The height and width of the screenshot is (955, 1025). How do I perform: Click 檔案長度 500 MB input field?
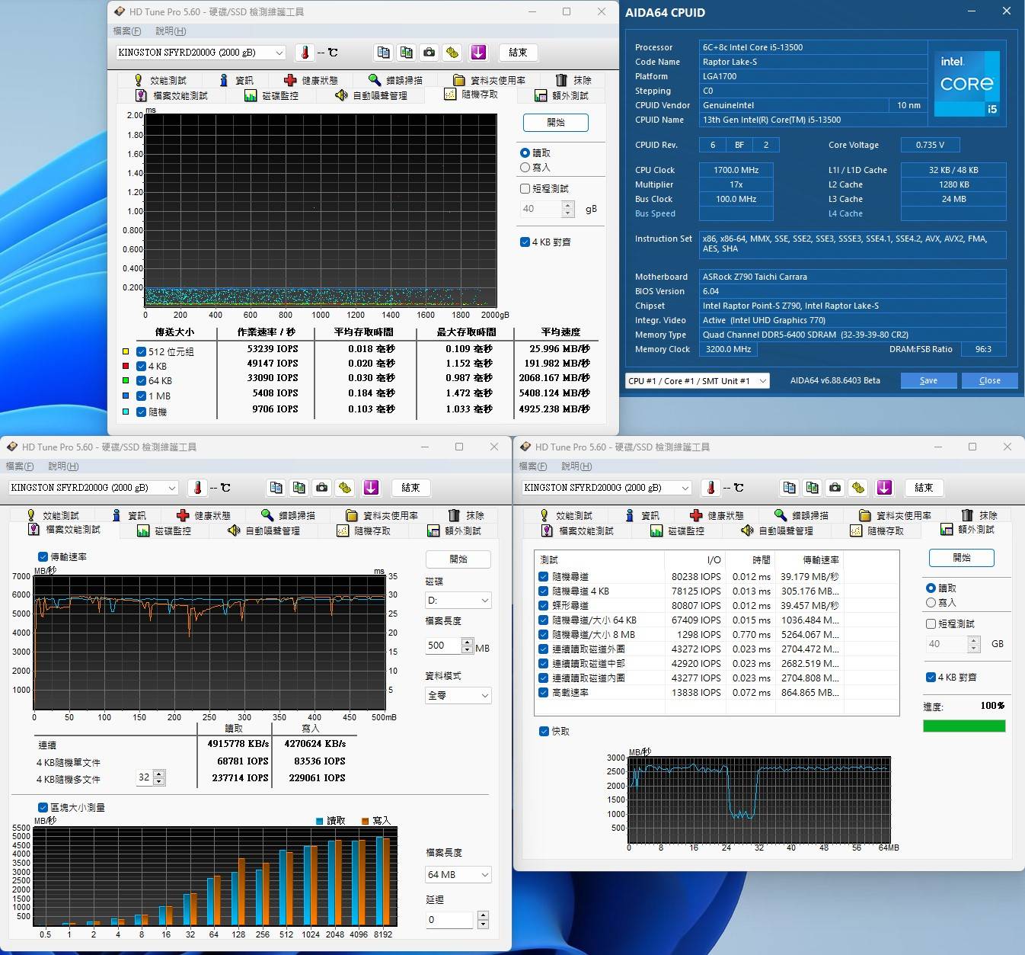click(x=443, y=646)
